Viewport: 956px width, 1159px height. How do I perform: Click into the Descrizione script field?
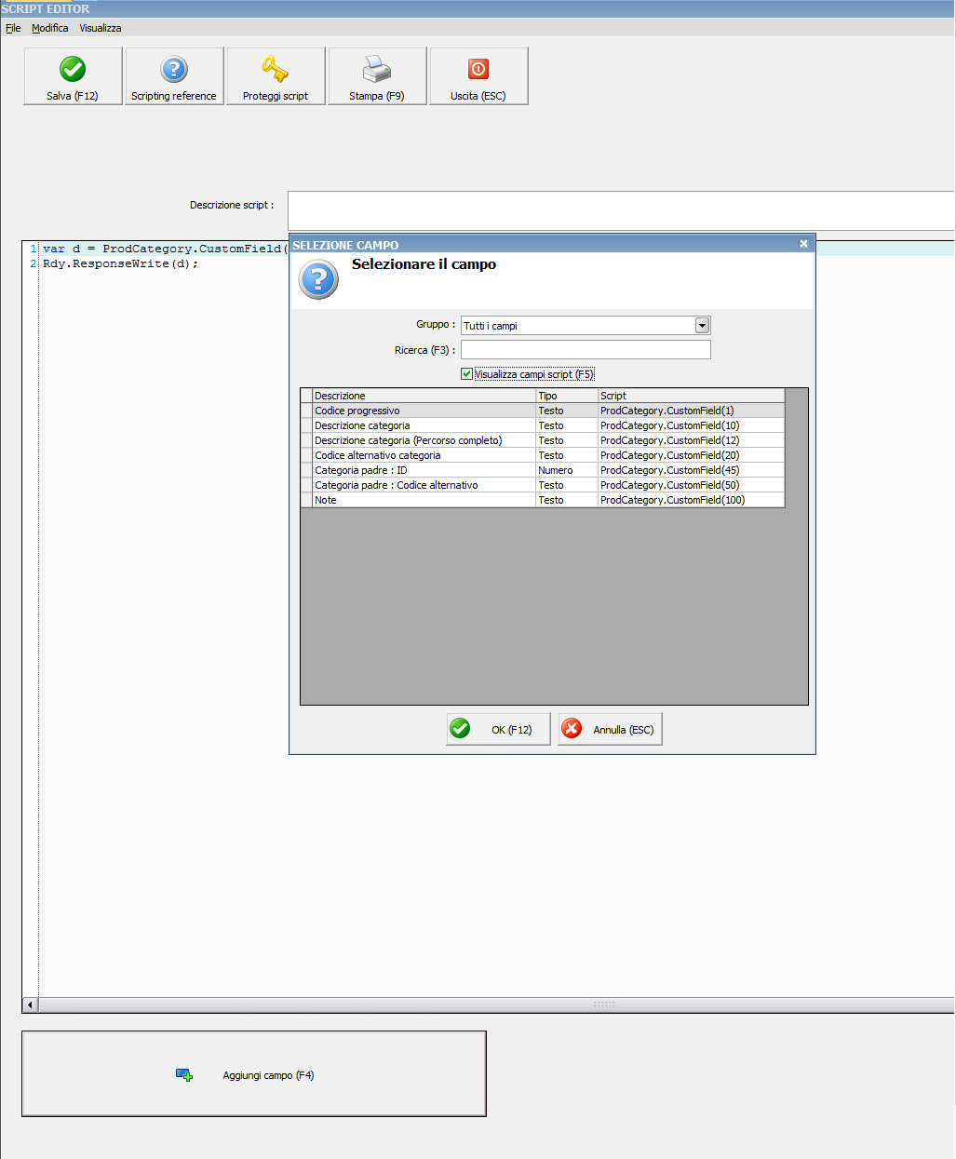coord(621,210)
